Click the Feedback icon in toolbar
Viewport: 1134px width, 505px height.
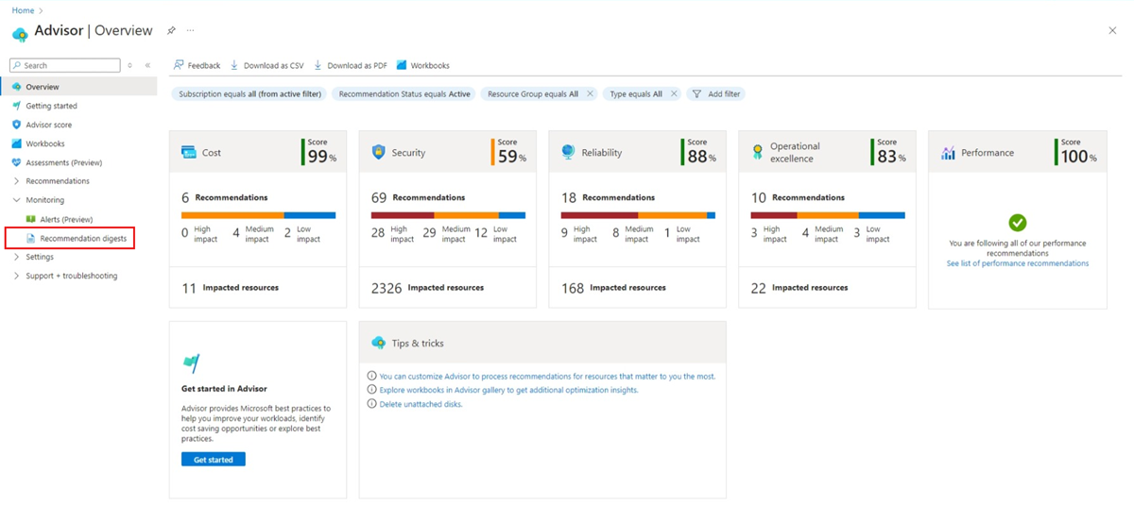(179, 65)
